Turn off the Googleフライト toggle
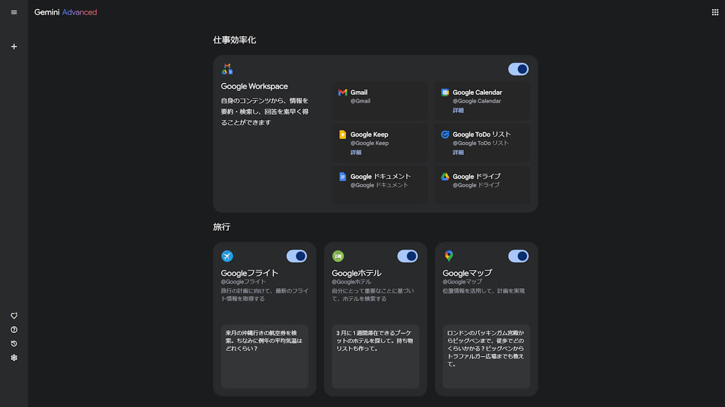 pyautogui.click(x=297, y=256)
